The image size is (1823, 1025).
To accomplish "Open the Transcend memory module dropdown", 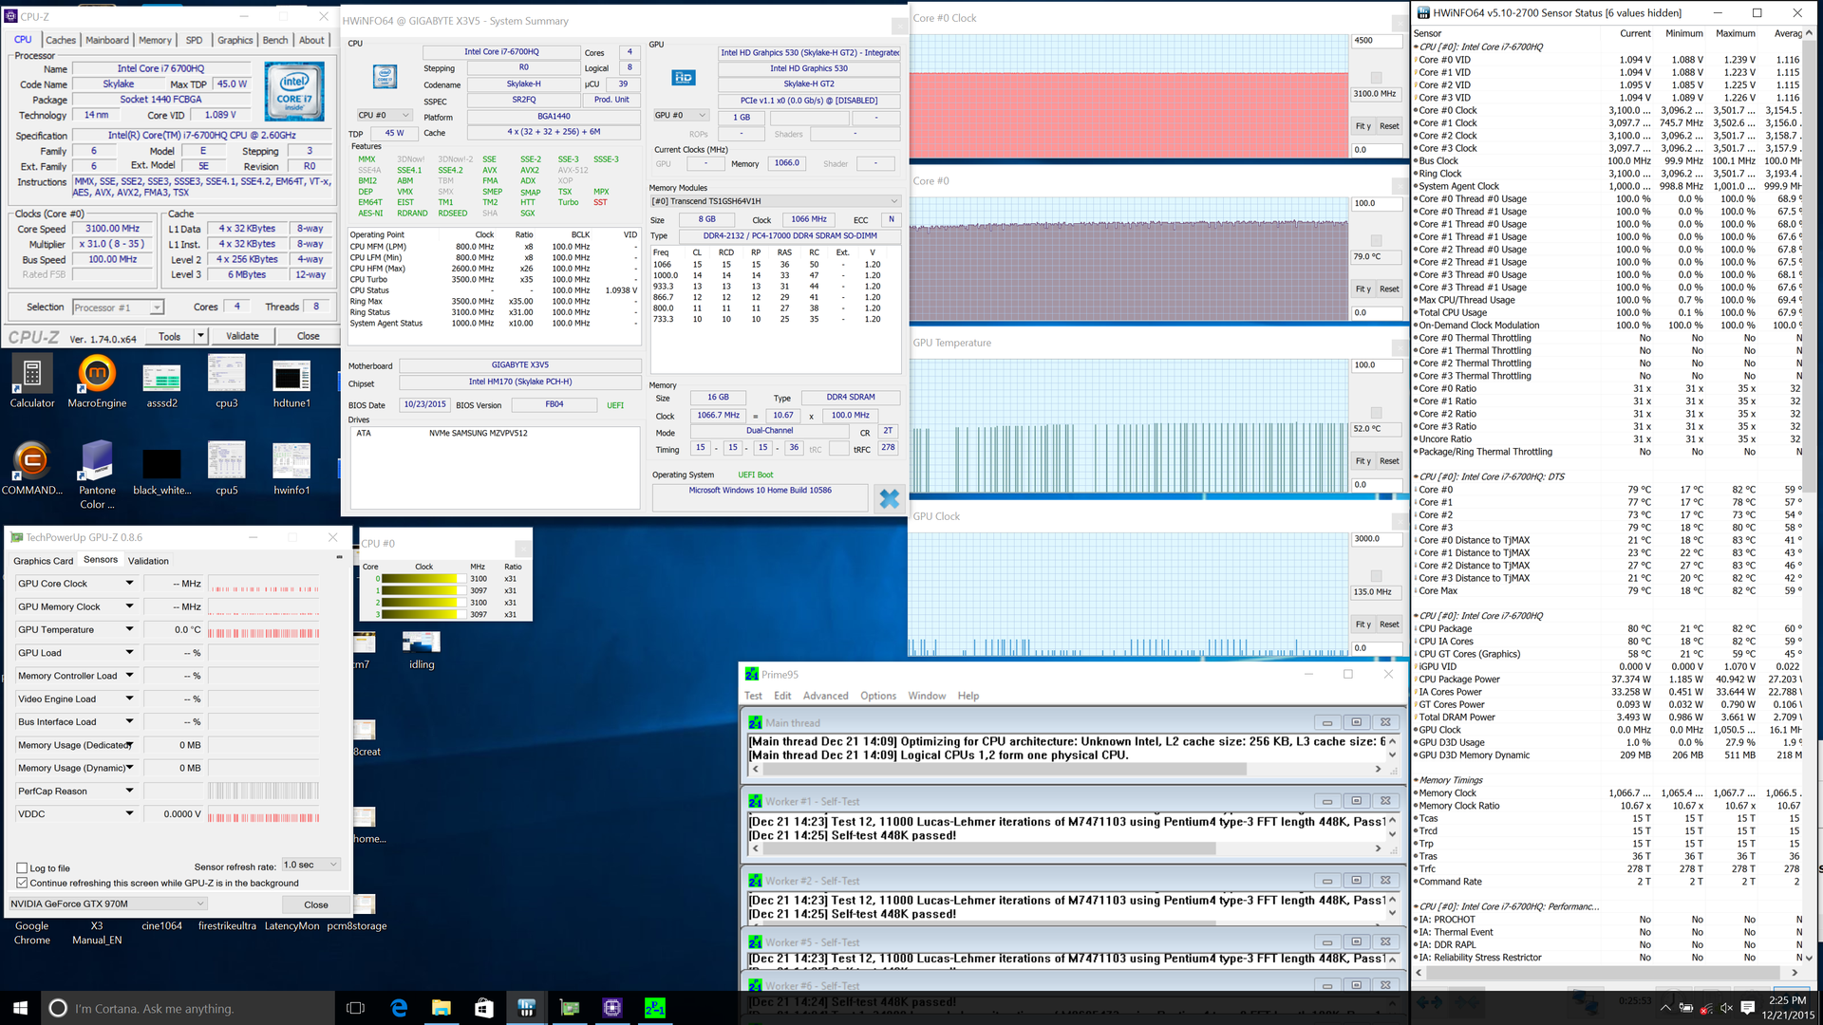I will click(x=775, y=201).
